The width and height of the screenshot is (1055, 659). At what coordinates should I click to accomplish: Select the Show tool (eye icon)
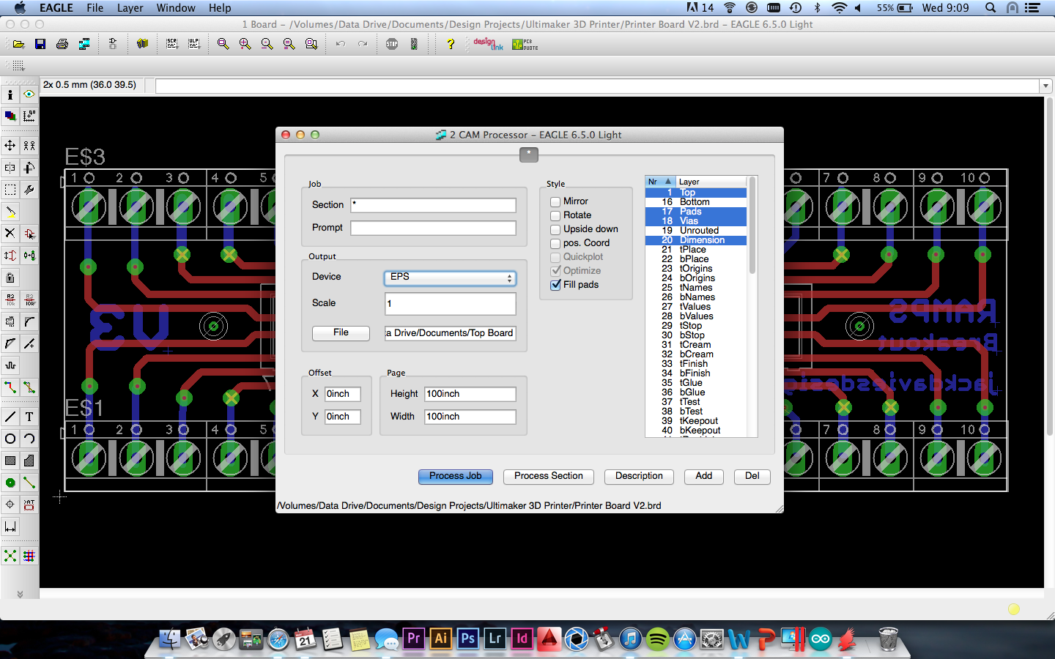pyautogui.click(x=29, y=94)
